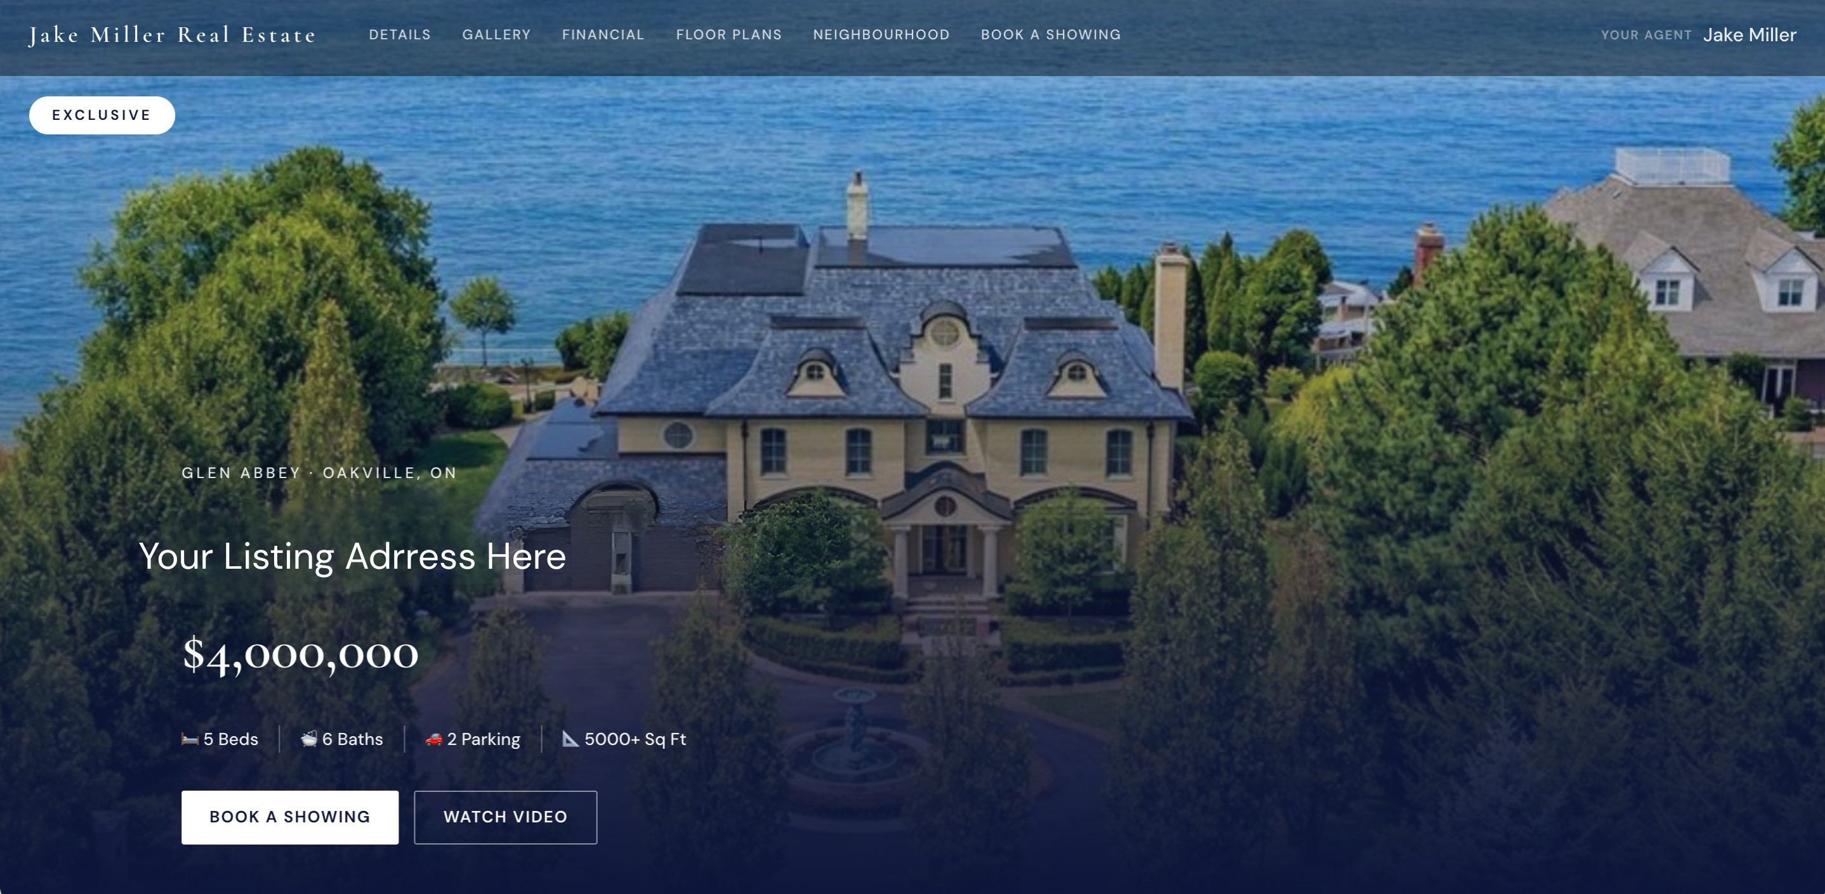Go to the Gallery nav link
This screenshot has width=1825, height=894.
[x=497, y=35]
